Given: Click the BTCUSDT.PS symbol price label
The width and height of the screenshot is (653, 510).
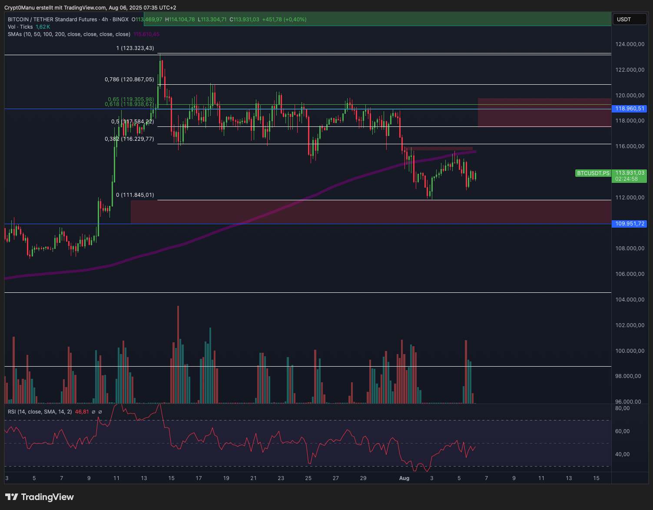Looking at the screenshot, I should click(593, 173).
